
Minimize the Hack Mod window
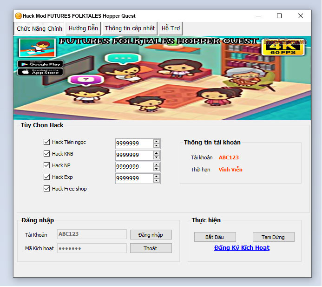click(x=258, y=16)
